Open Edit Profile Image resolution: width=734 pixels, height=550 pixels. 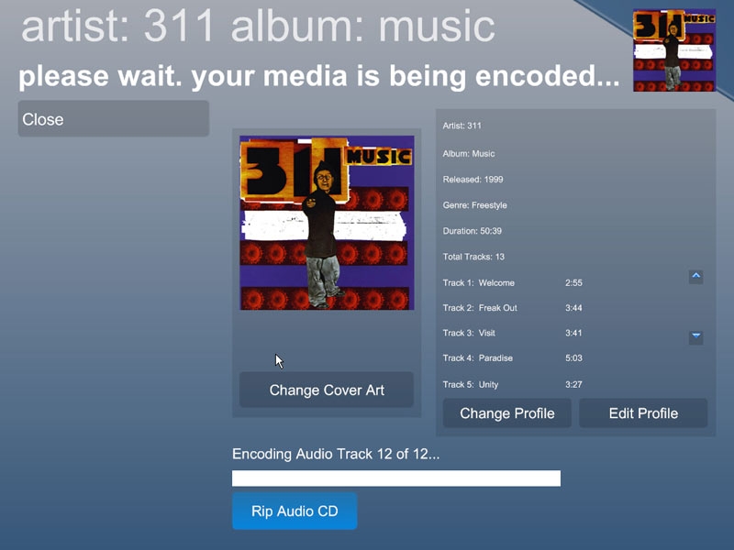click(643, 413)
